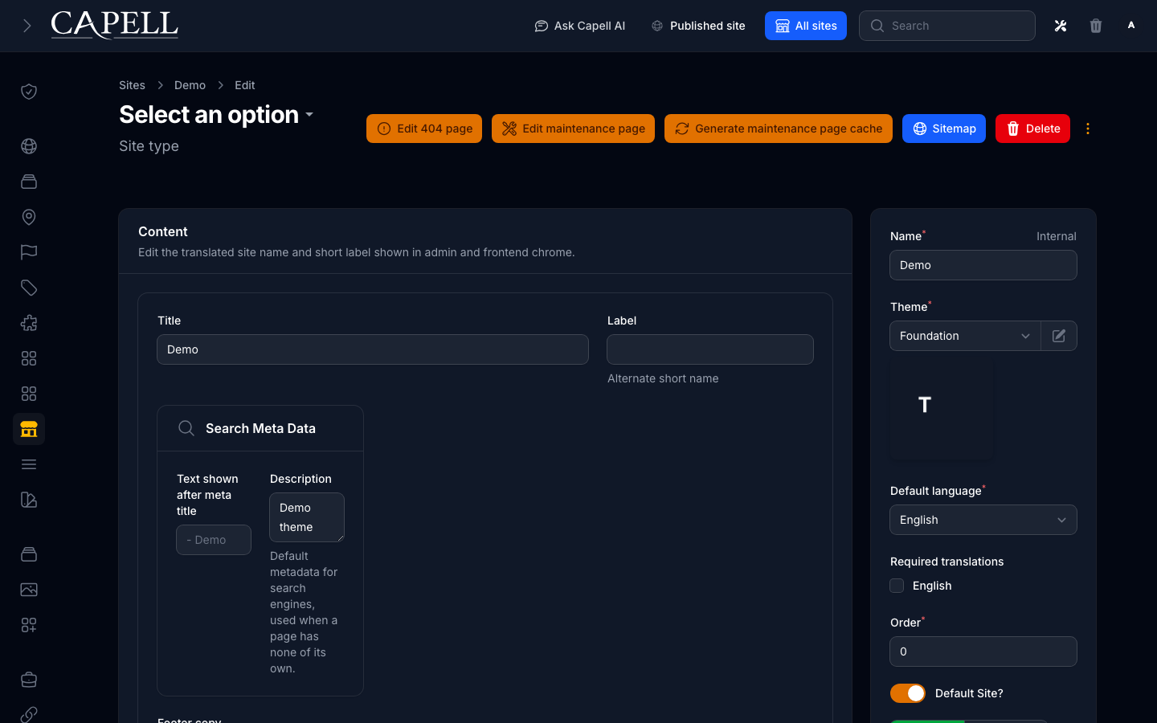The width and height of the screenshot is (1157, 723).
Task: Select the highlighted storefront sidebar icon
Action: coord(29,429)
